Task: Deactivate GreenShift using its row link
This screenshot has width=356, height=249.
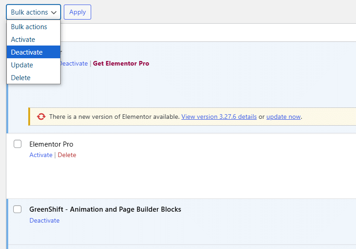Action: 44,220
